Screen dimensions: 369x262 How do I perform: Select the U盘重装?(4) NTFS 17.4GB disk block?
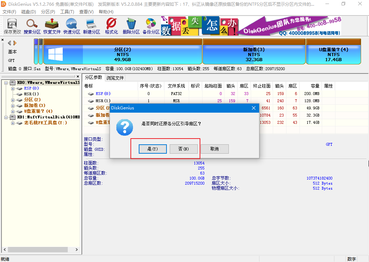click(x=333, y=51)
